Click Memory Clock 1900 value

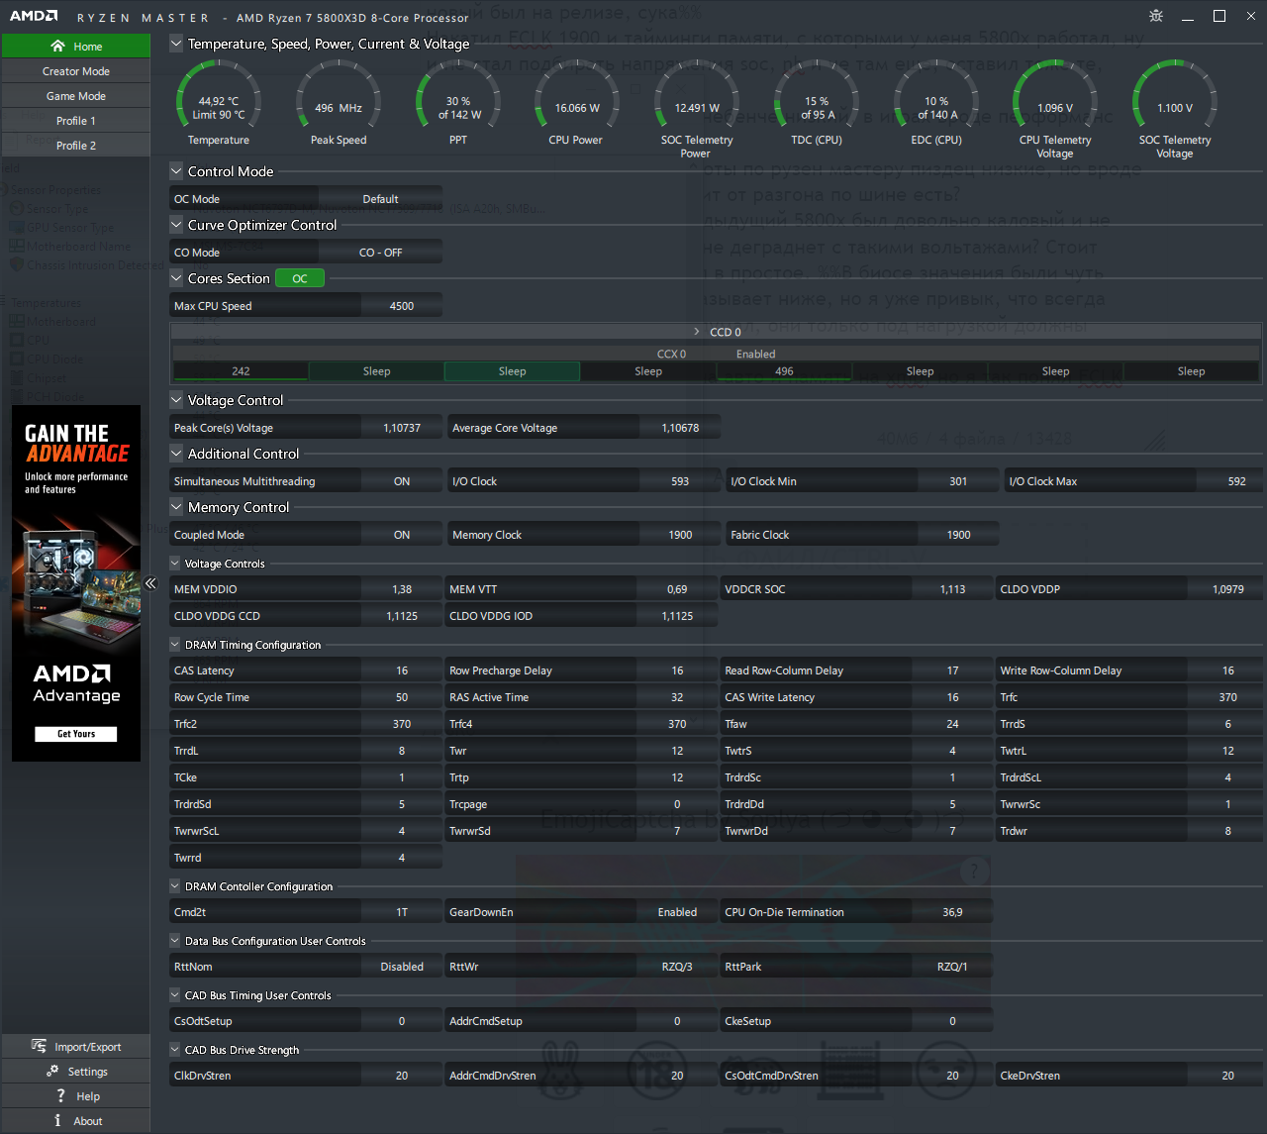click(680, 535)
